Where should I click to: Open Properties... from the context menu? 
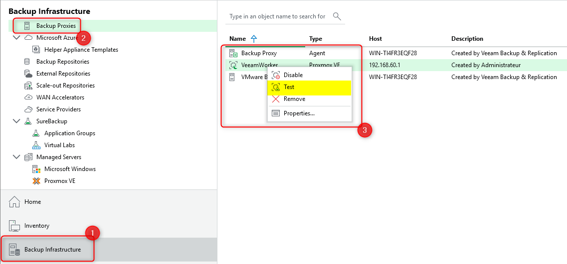pos(309,113)
